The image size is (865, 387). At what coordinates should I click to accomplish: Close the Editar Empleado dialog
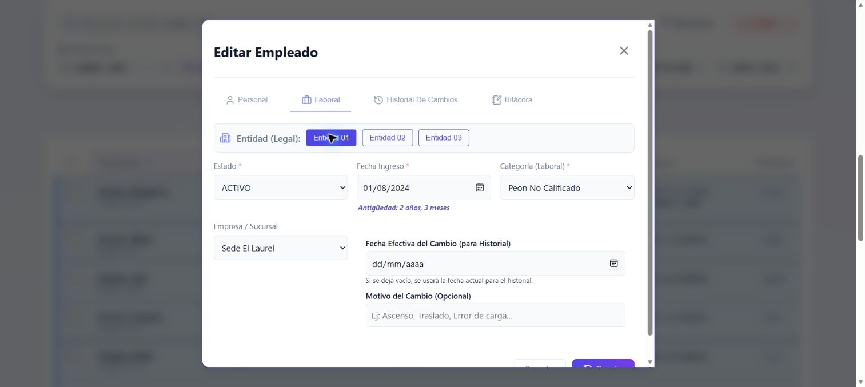click(x=624, y=51)
